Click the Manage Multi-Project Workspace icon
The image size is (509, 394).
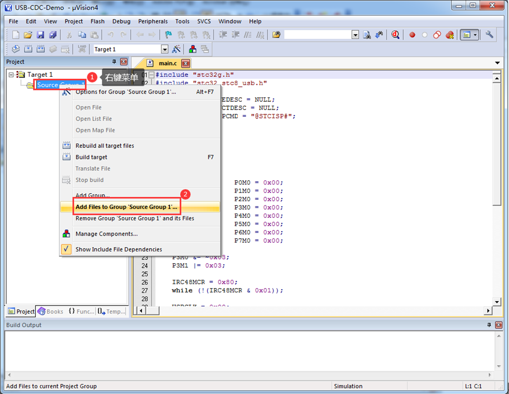(205, 49)
